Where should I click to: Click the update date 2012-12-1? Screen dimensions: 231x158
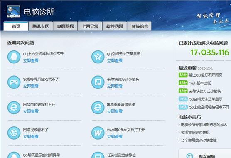coord(205,68)
